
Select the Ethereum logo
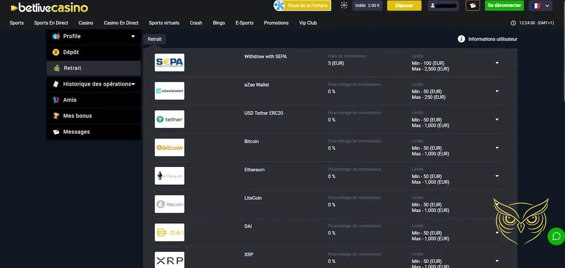pyautogui.click(x=169, y=176)
